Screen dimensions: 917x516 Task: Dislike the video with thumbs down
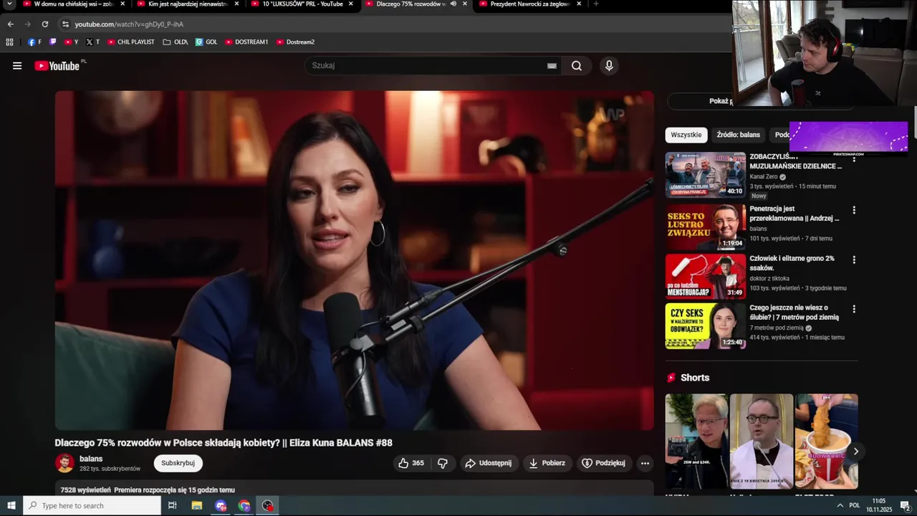[x=443, y=463]
